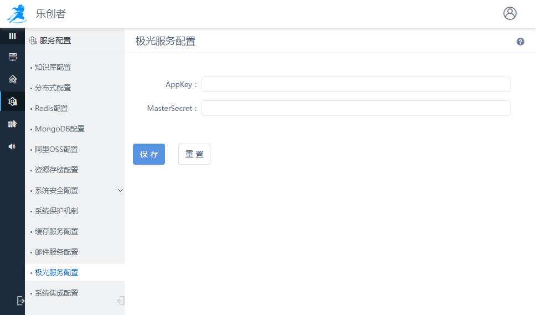Focus the AppKey input field
Screen dimensions: 536x315
[355, 84]
